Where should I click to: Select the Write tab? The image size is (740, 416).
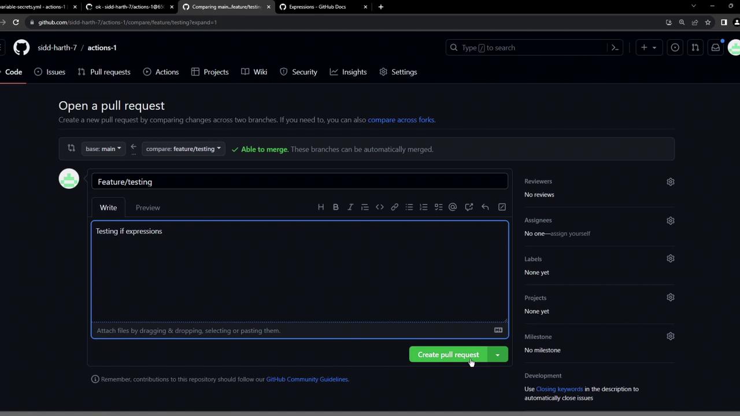(108, 207)
